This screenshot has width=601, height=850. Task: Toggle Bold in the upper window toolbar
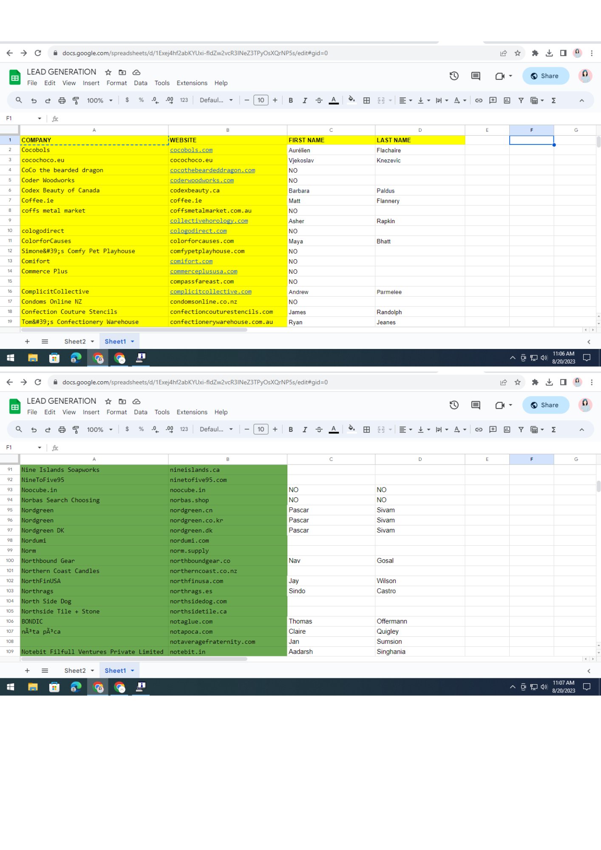(291, 101)
